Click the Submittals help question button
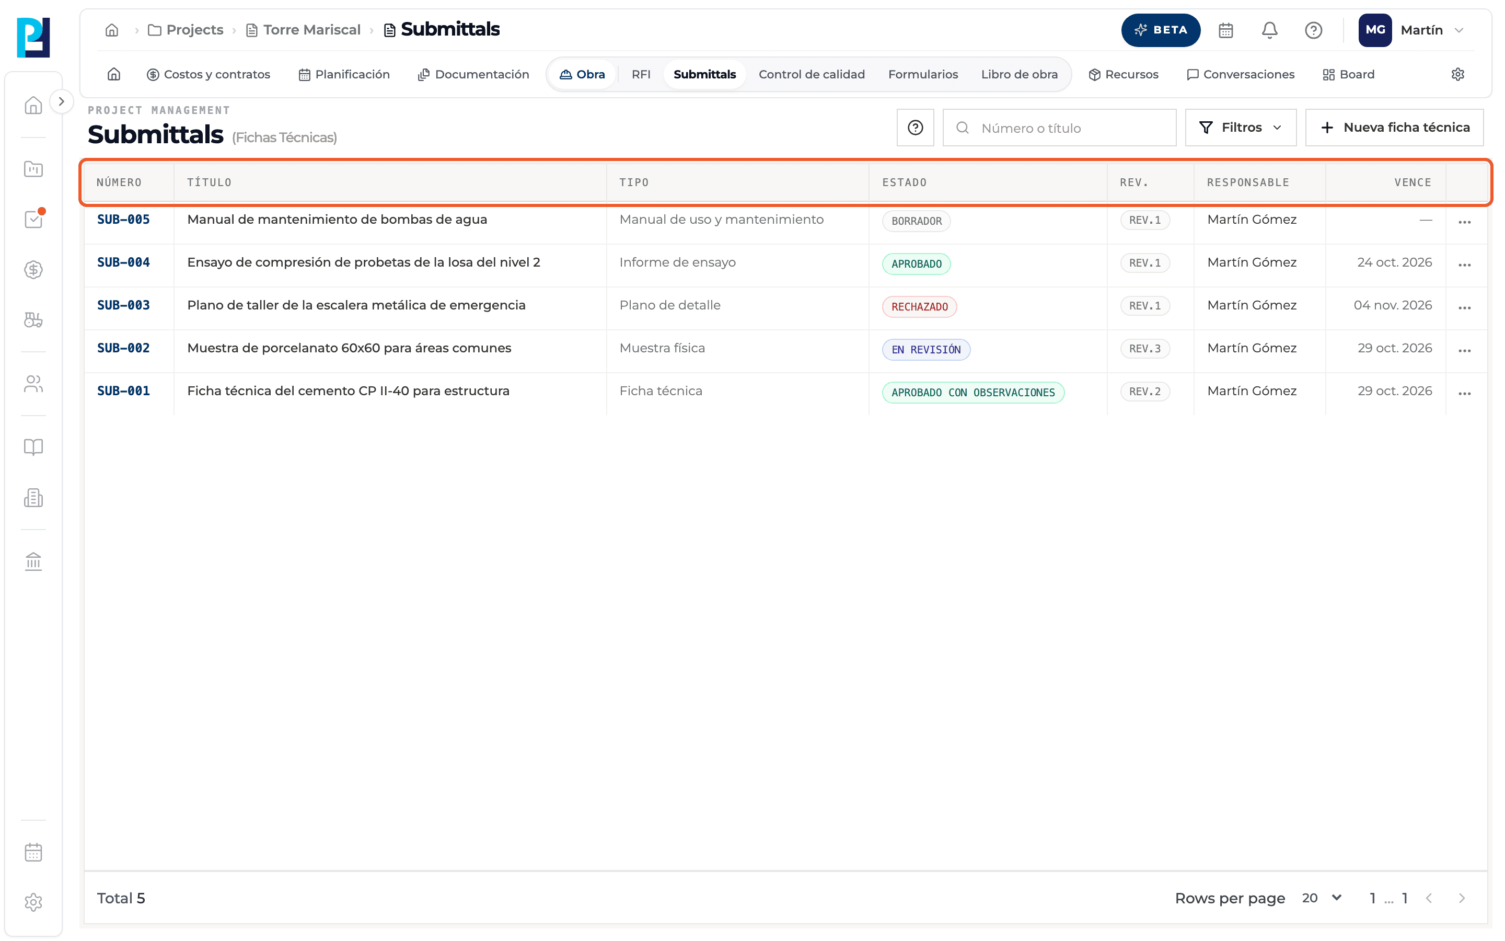This screenshot has height=941, width=1505. click(x=915, y=128)
